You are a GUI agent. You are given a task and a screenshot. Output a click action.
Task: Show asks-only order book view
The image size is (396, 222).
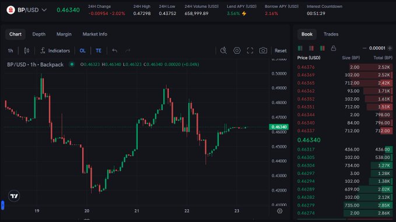311,48
